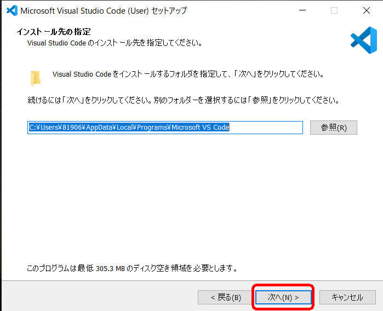383x311 pixels.
Task: Click the インストール先の指定 heading
Action: point(54,32)
